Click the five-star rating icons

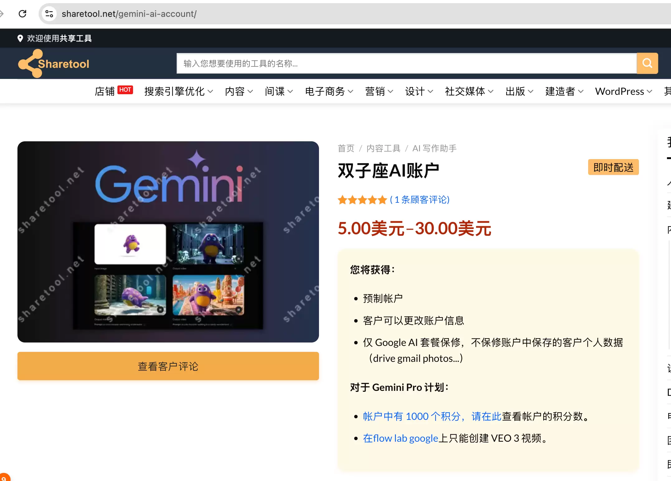click(362, 200)
